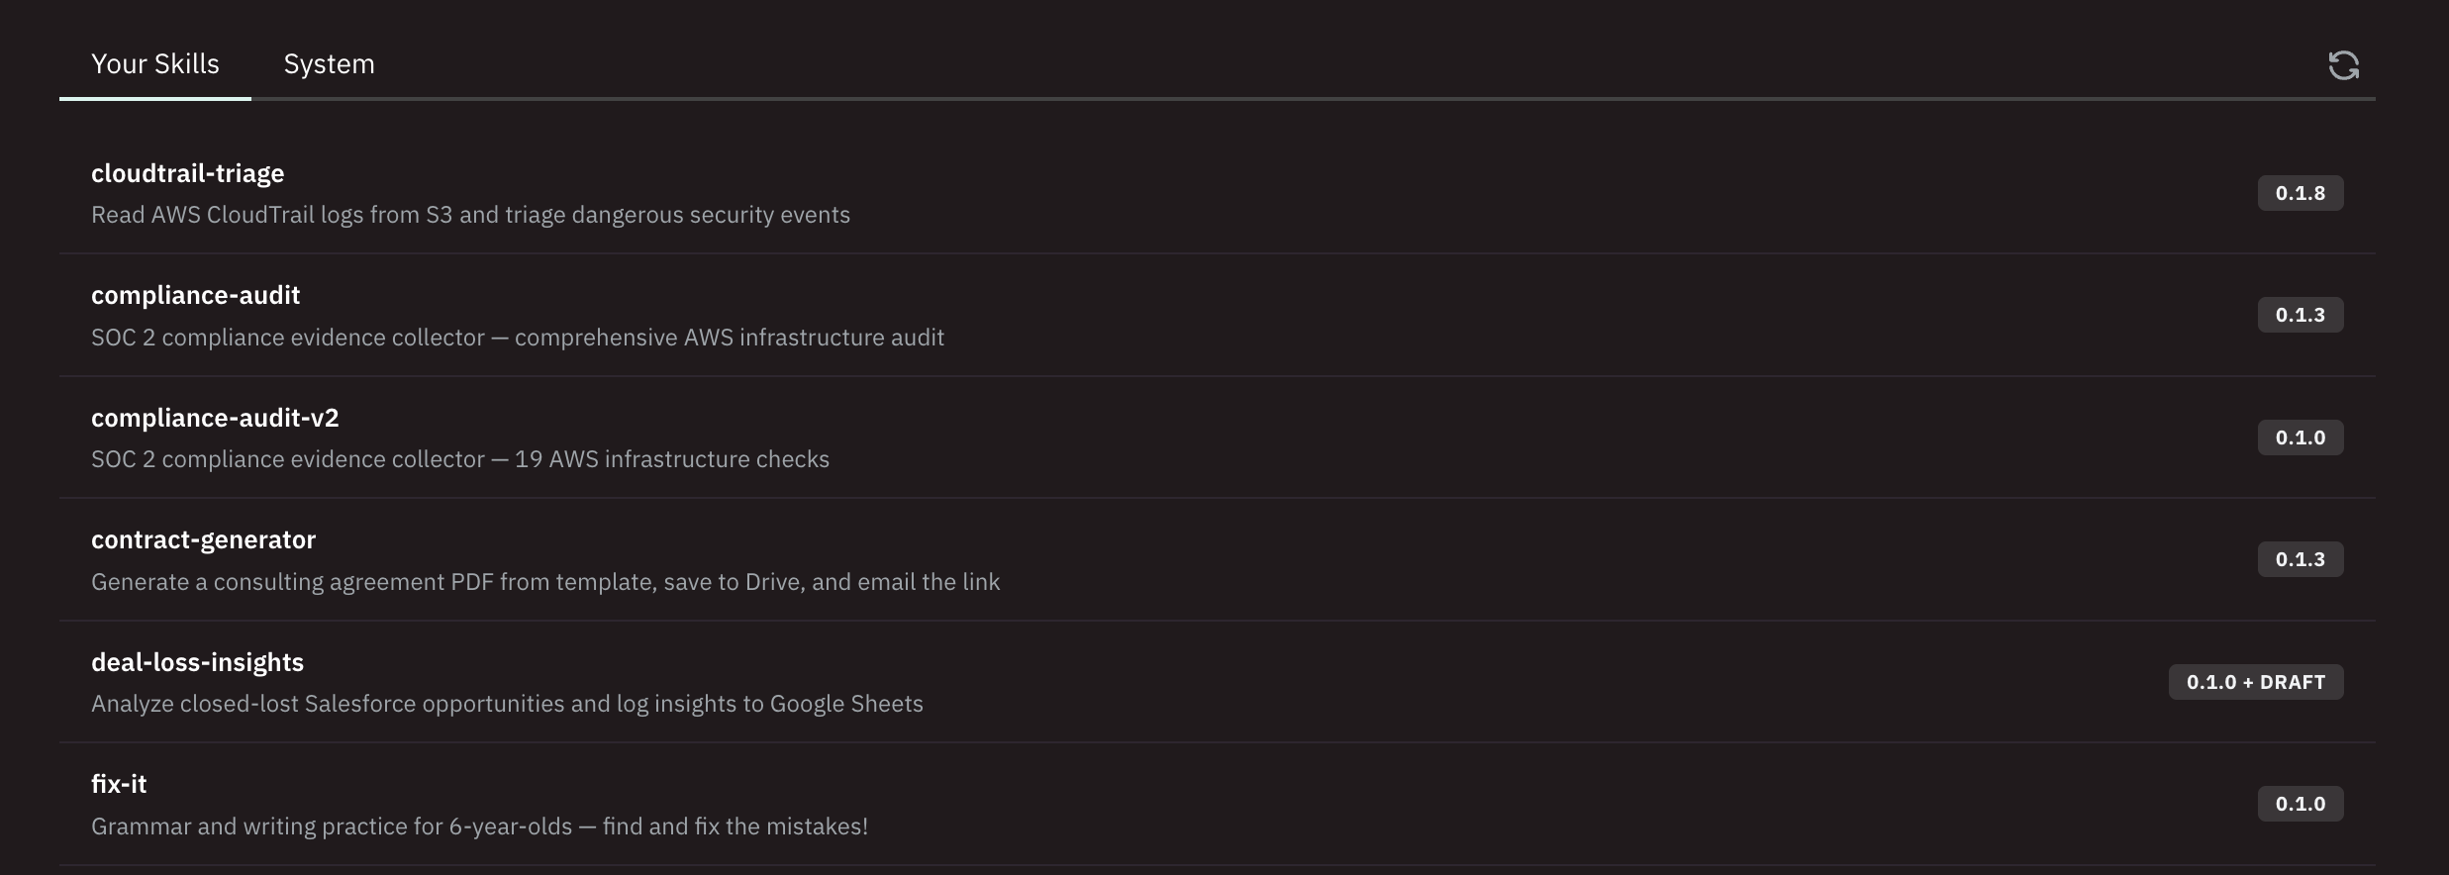The image size is (2449, 875).
Task: Click the closed-lost Salesforce opportunities description
Action: click(x=507, y=704)
